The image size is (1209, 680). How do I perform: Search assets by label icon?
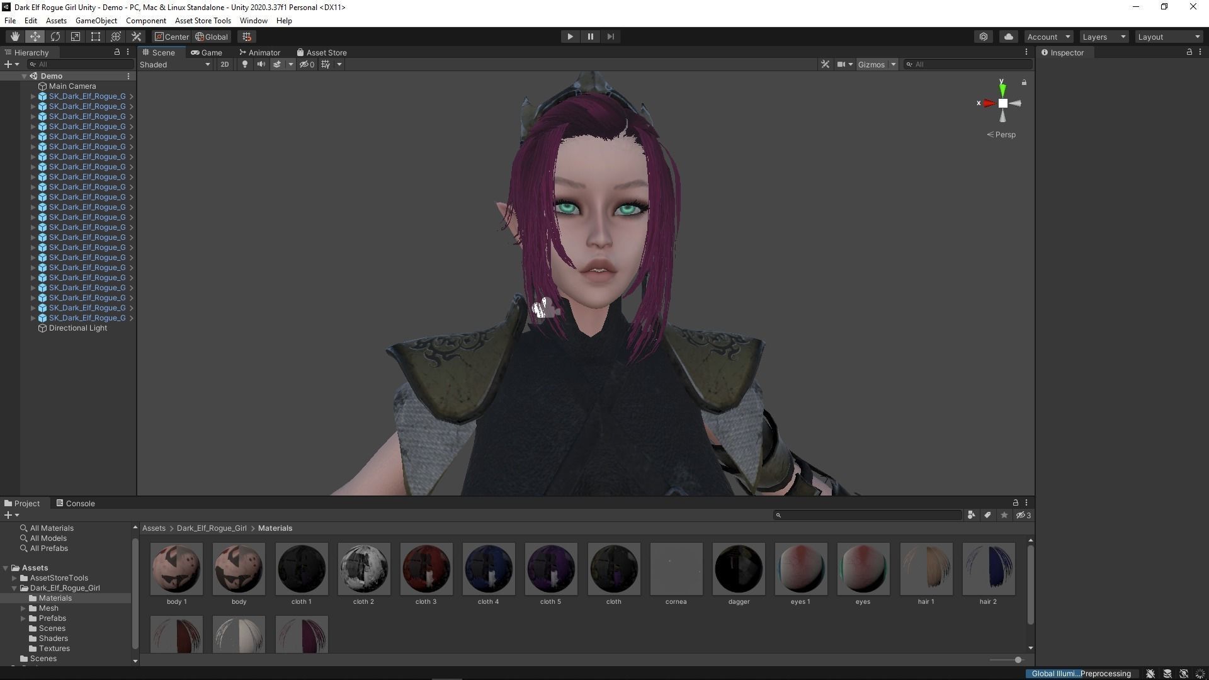coord(987,515)
